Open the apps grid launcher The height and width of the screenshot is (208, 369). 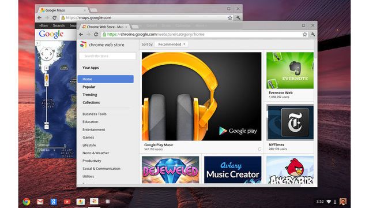pos(108,202)
